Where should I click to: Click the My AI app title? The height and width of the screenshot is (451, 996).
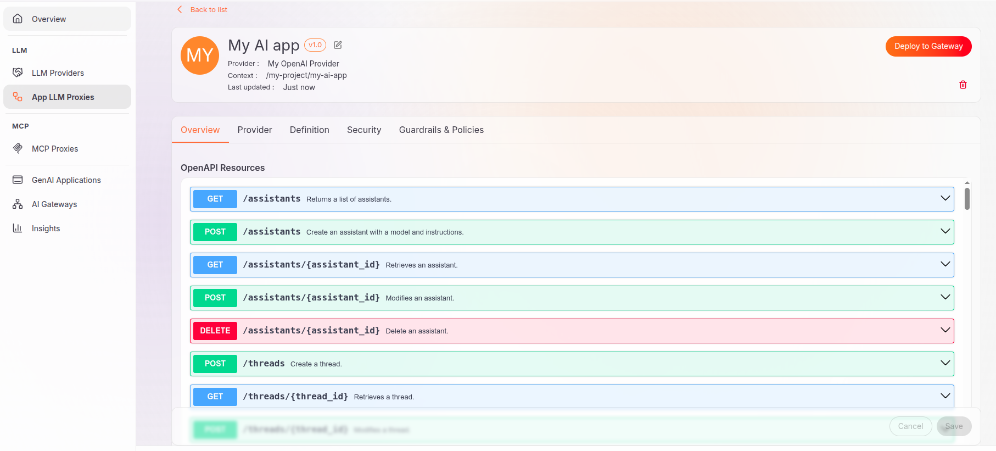point(264,45)
